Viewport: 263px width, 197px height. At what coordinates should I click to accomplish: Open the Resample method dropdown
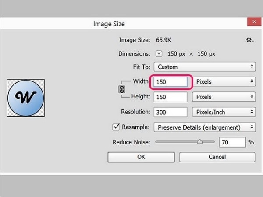(205, 127)
